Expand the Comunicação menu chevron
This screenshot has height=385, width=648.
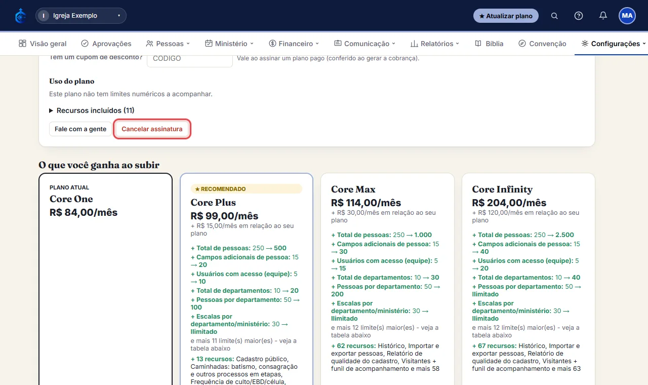coord(393,44)
